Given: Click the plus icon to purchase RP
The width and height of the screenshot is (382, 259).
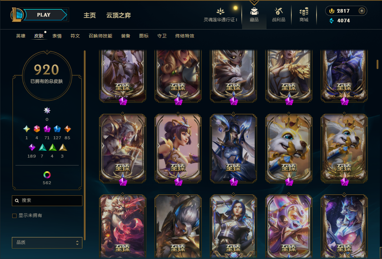Looking at the screenshot, I should coord(361,11).
